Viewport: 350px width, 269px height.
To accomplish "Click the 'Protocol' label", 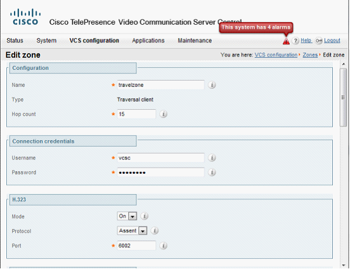I will (22, 231).
